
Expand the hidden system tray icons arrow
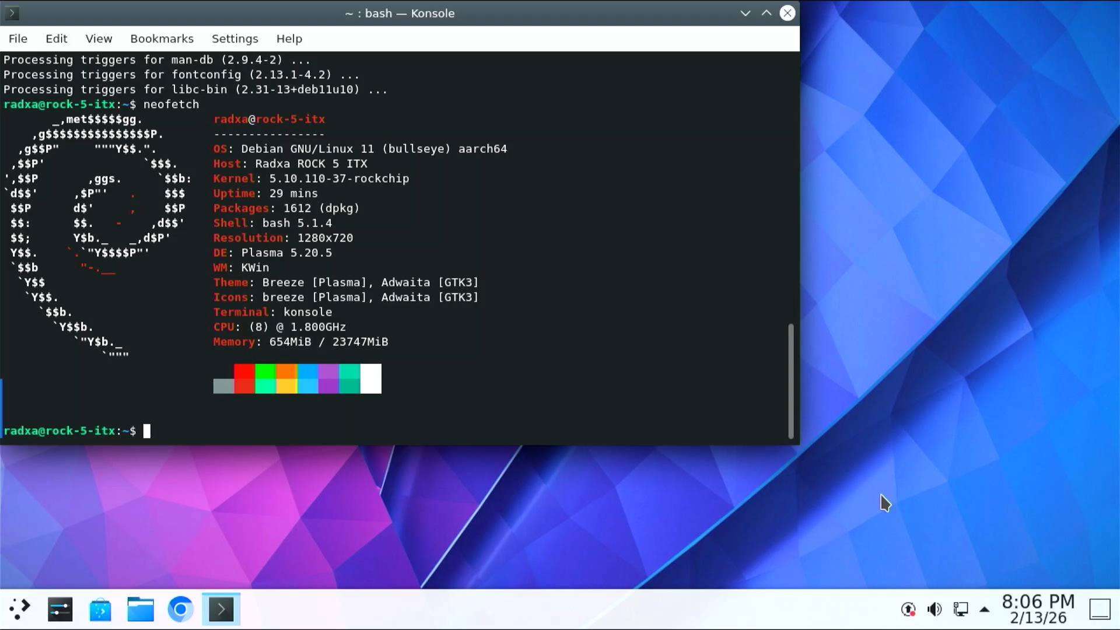click(x=985, y=610)
